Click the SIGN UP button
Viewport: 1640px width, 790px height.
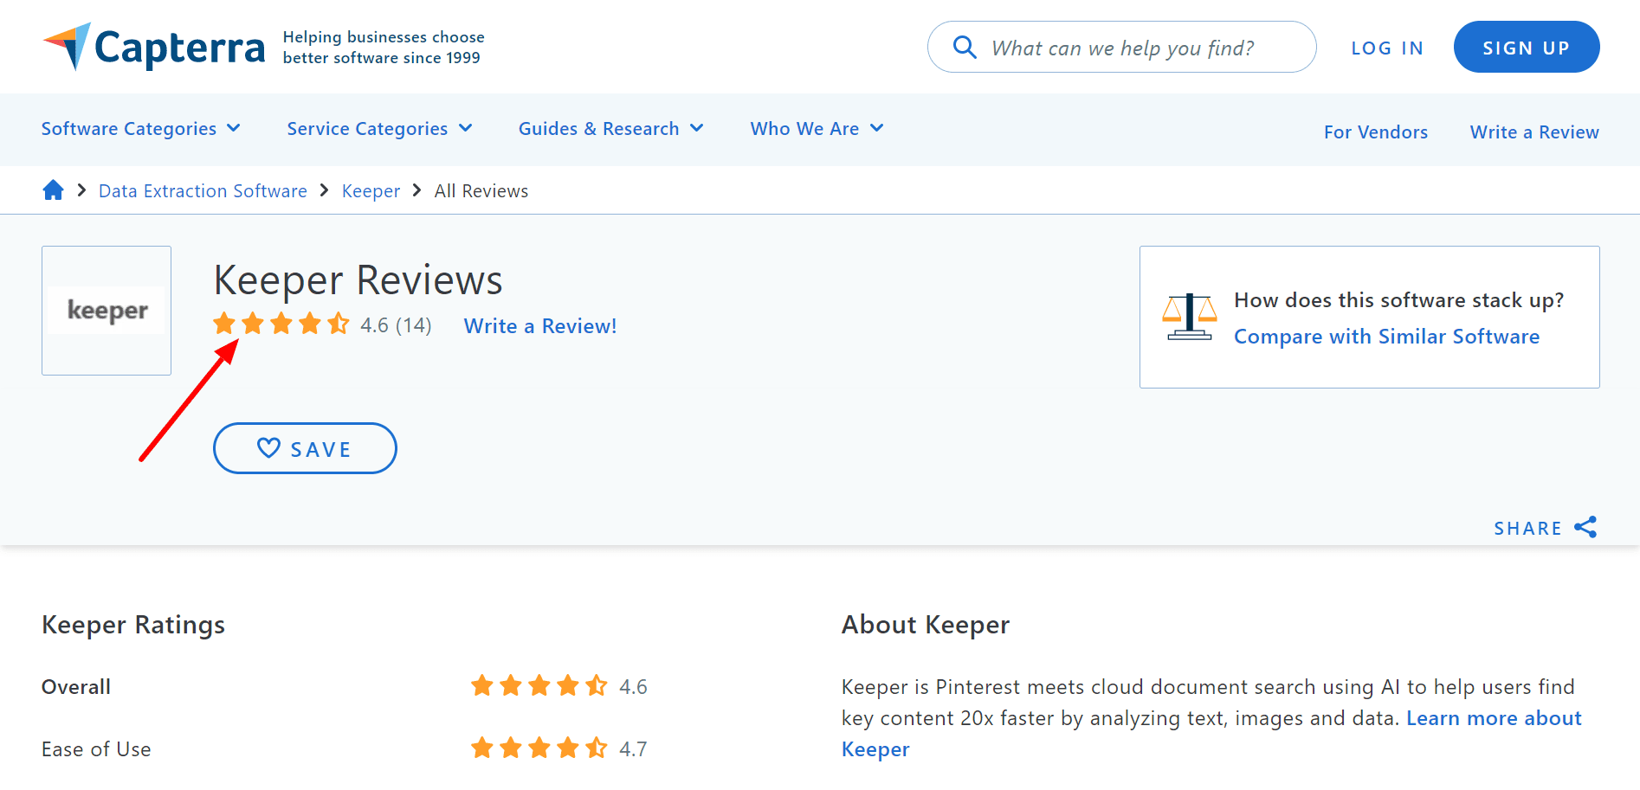coord(1527,47)
